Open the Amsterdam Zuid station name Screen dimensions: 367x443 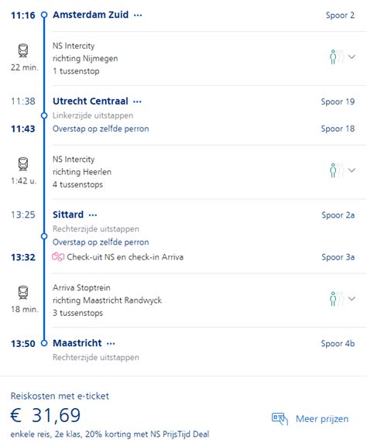coord(91,15)
